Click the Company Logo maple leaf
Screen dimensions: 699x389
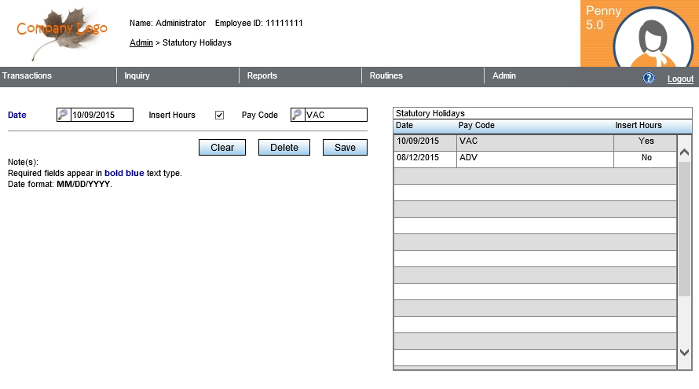coord(61,32)
